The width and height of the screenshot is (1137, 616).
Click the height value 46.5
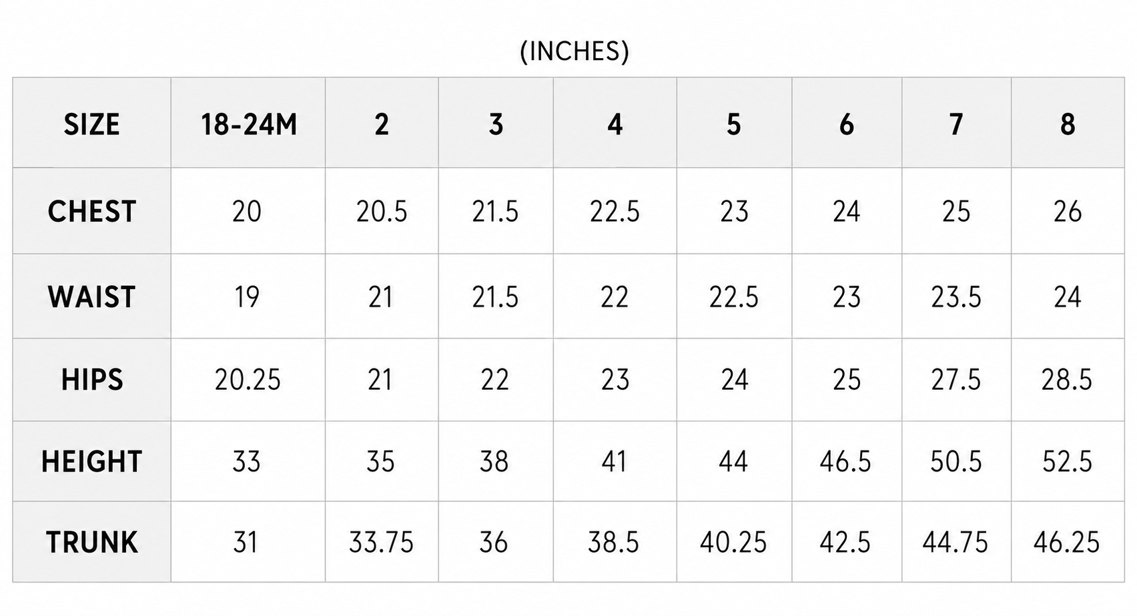[x=845, y=462]
